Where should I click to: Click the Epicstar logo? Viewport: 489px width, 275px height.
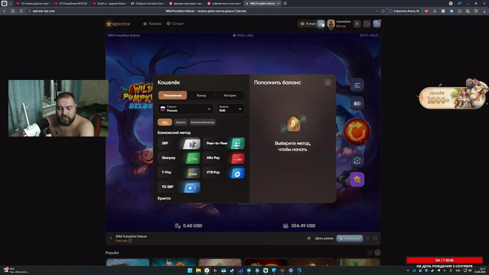click(x=118, y=24)
